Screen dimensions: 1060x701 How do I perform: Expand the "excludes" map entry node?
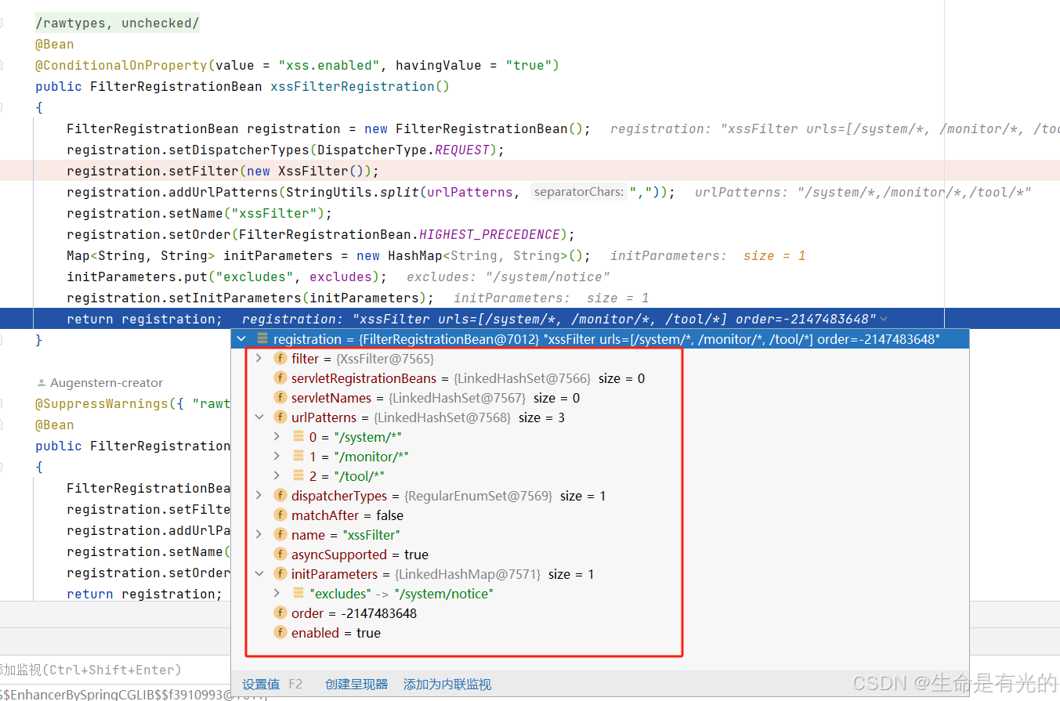click(x=277, y=594)
